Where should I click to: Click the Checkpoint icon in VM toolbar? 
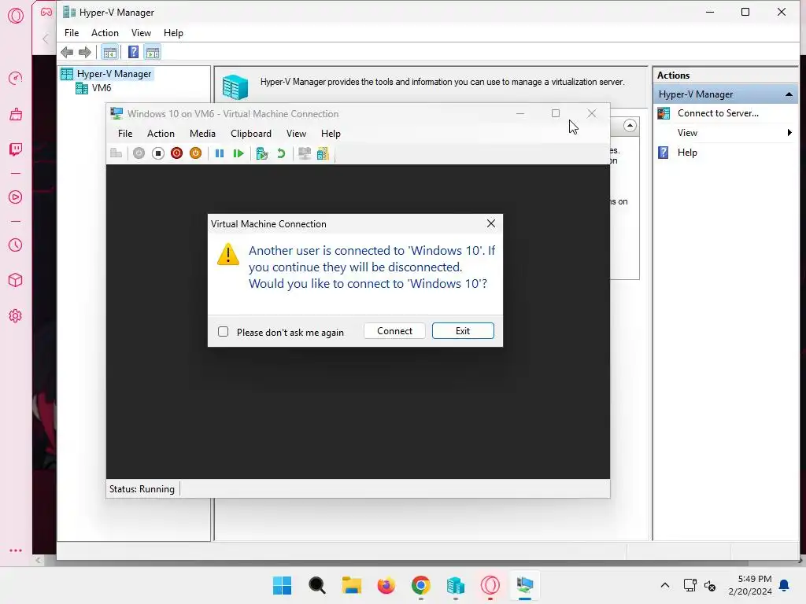(x=262, y=153)
